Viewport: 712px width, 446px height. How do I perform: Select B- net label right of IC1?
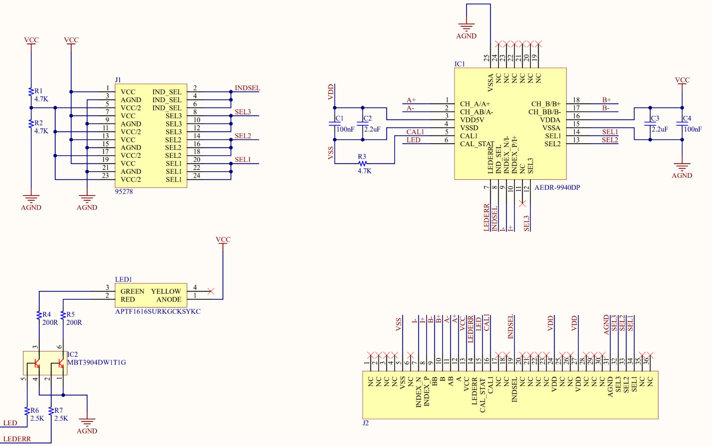[x=606, y=108]
